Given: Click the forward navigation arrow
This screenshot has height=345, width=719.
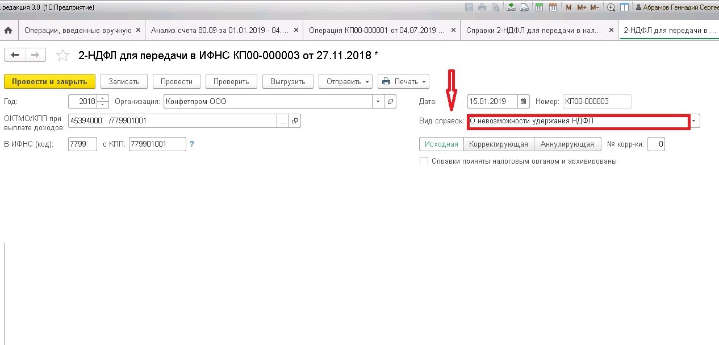Looking at the screenshot, I should click(x=35, y=55).
